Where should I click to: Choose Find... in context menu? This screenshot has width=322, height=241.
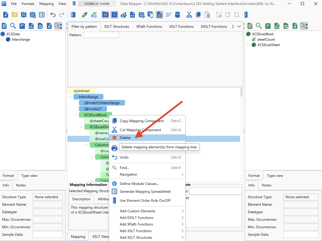[147, 168]
